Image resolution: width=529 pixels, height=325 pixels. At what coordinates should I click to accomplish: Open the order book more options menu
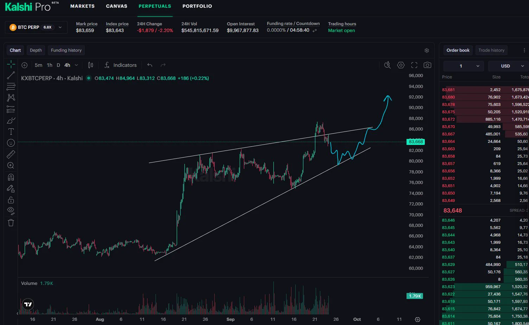coord(524,50)
